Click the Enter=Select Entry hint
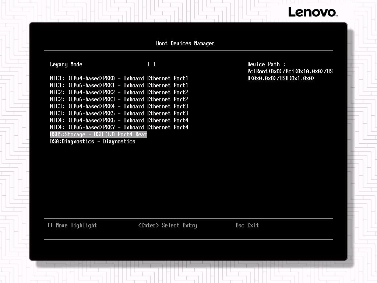377x283 pixels. pos(168,226)
